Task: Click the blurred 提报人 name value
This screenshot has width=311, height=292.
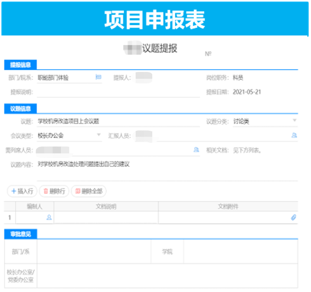Action: 144,77
